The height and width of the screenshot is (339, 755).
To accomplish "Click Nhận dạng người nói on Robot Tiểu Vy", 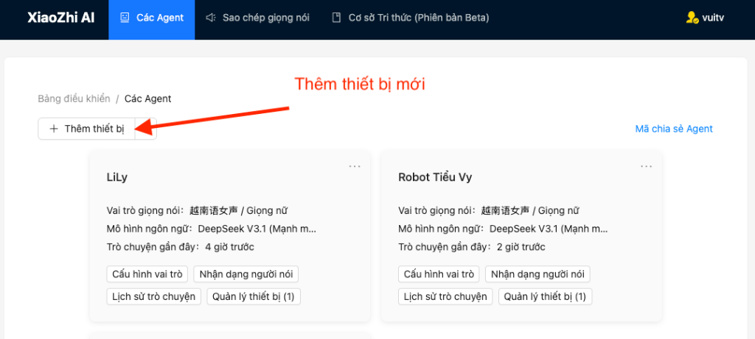I will pyautogui.click(x=537, y=274).
